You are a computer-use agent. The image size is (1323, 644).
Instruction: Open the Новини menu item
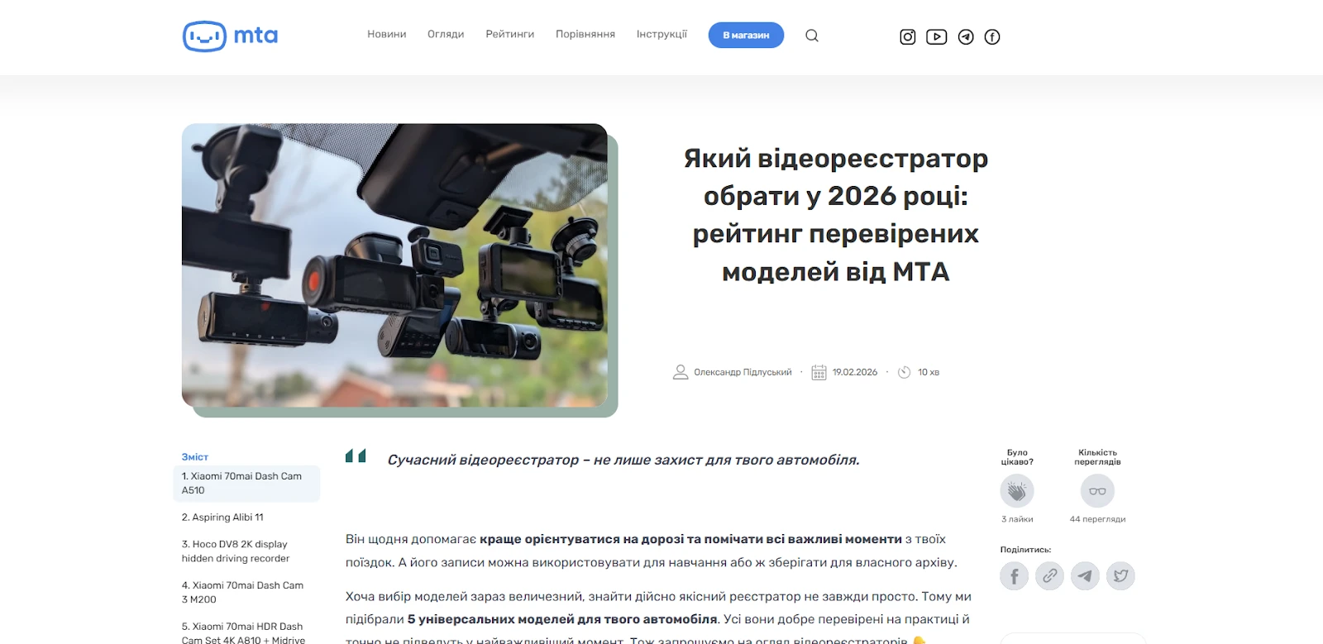(387, 35)
